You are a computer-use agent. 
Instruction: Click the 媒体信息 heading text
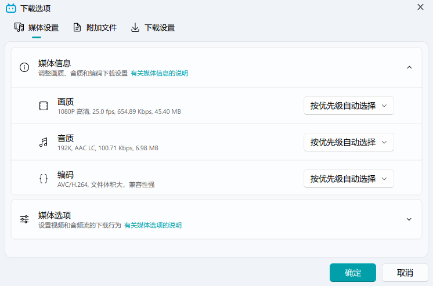[x=55, y=63]
